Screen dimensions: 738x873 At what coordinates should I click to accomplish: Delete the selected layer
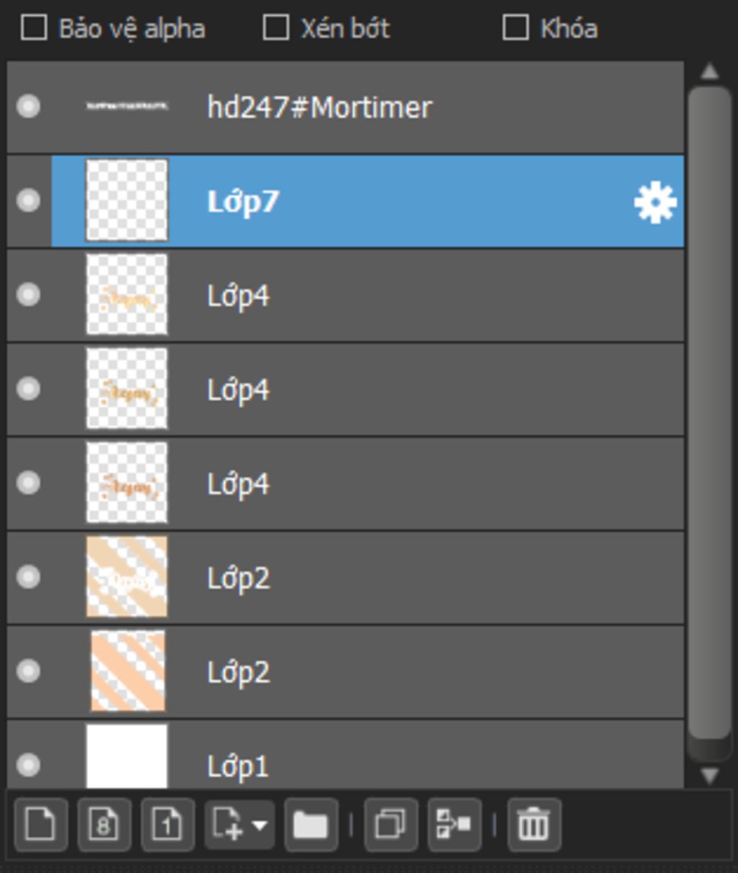[533, 824]
